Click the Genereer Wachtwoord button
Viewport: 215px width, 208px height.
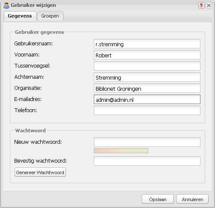[40, 172]
